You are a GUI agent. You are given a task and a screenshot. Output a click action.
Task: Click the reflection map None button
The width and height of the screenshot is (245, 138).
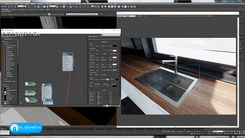(x=111, y=94)
